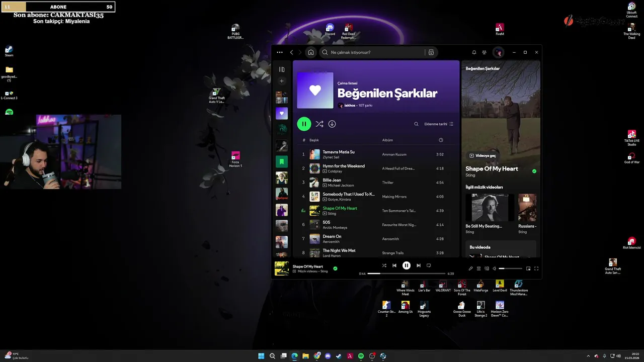Viewport: 644px width, 362px height.
Task: Select Among Us desktop shortcut
Action: (406, 308)
